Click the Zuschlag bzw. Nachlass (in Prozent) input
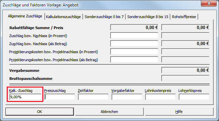 (x=134, y=35)
